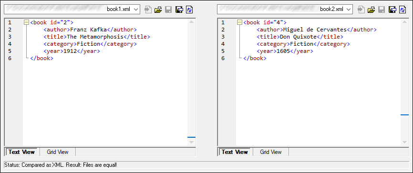Image resolution: width=413 pixels, height=173 pixels.
Task: Click the open file icon beside book2.xml
Action: [x=371, y=10]
